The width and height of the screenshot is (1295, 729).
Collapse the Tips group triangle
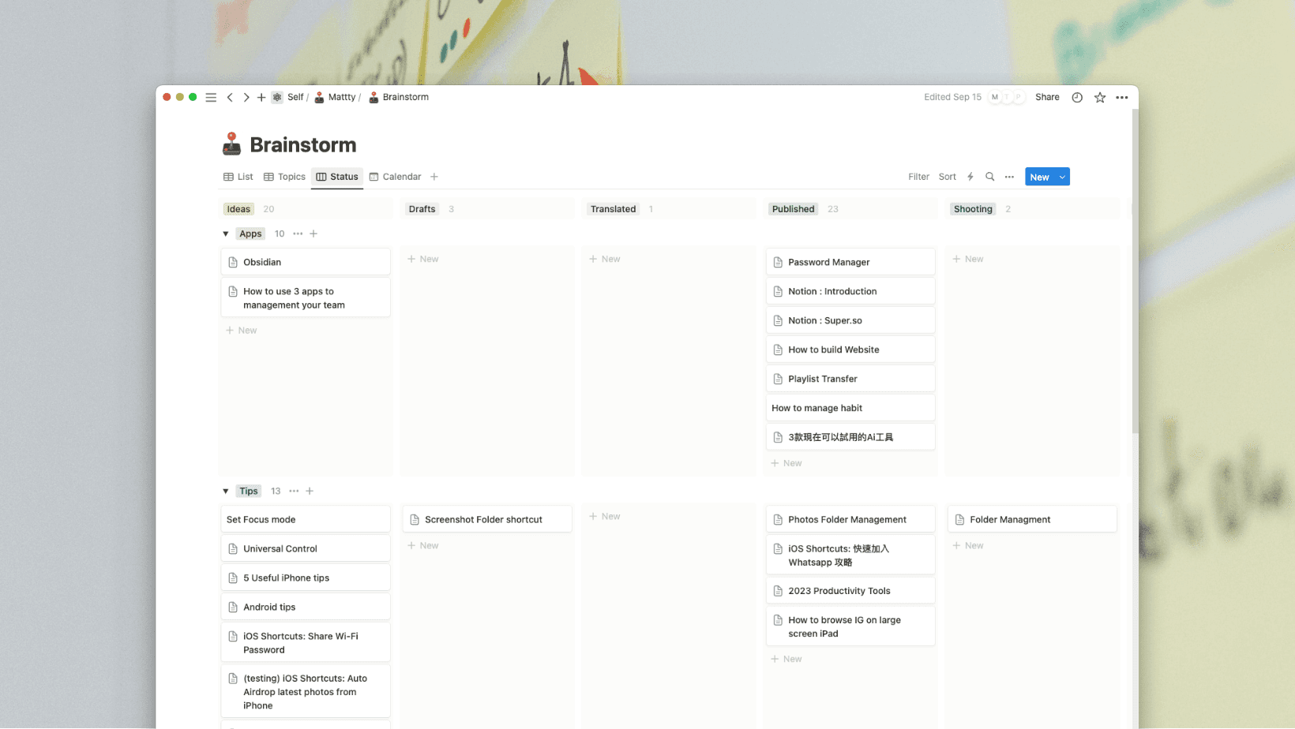coord(226,491)
